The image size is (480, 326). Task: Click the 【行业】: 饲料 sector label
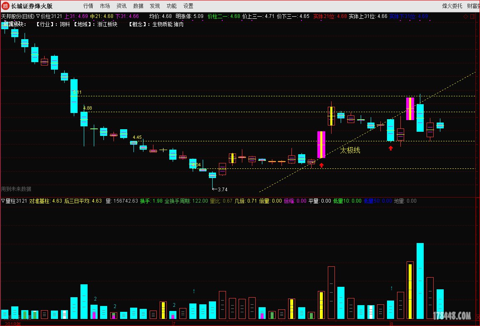click(53, 24)
